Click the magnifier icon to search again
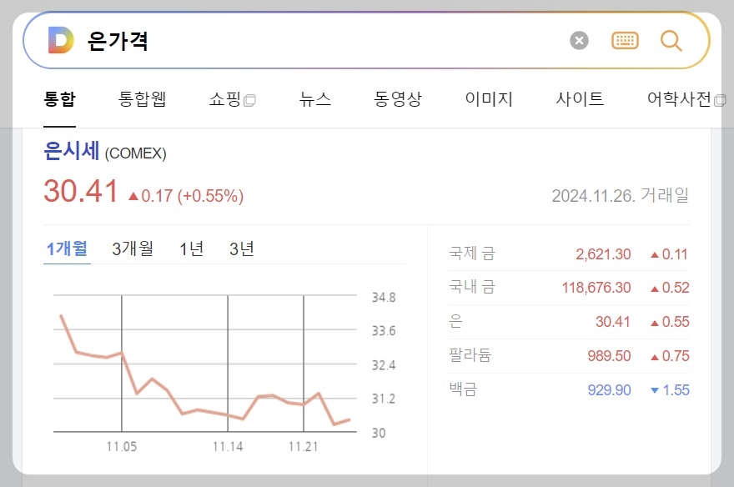 coord(671,39)
